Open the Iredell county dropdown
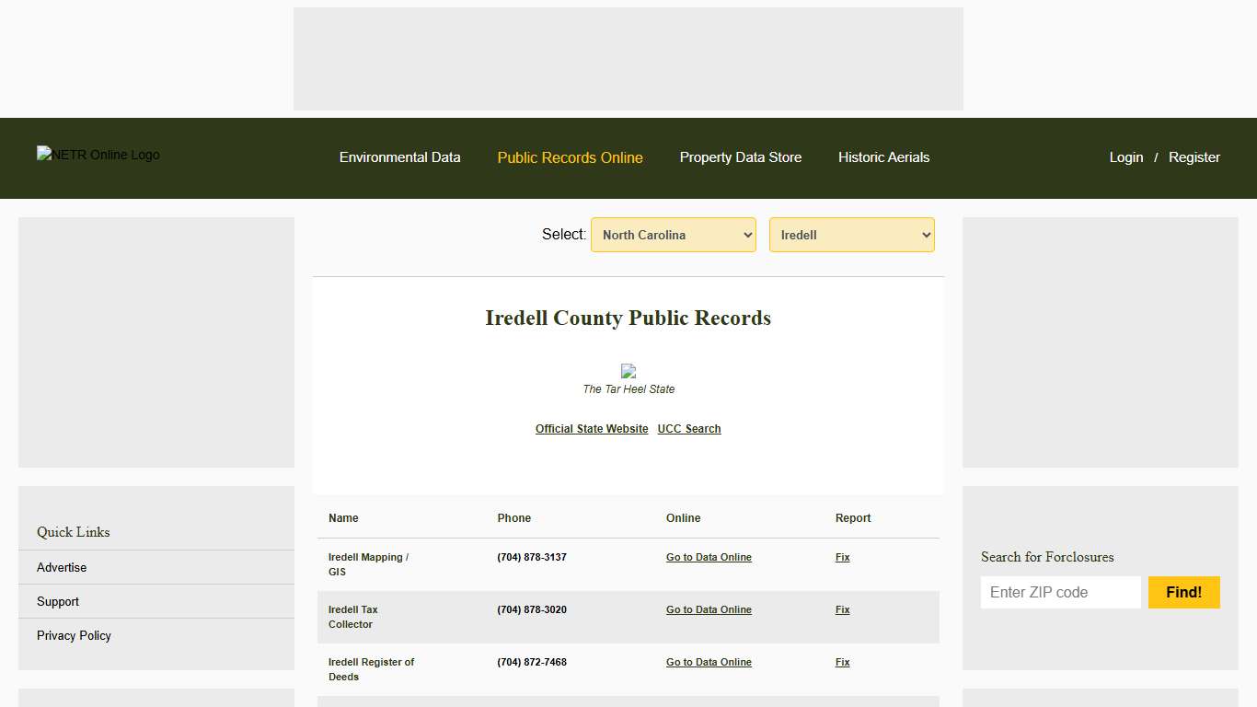 [851, 235]
